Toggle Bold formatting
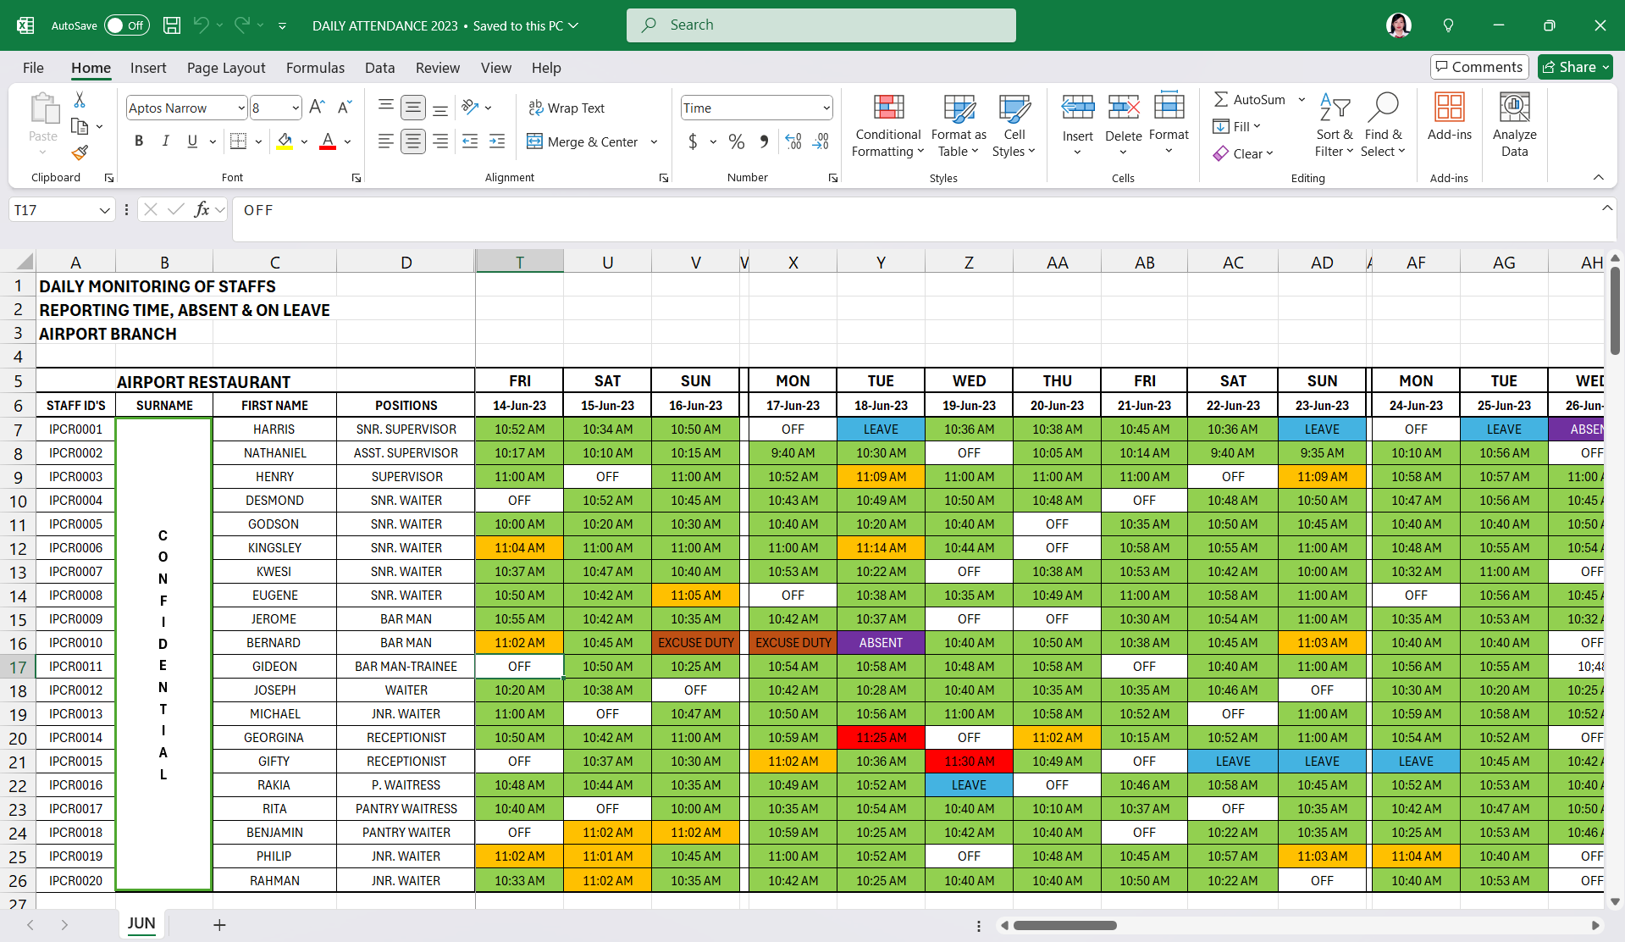The image size is (1625, 942). 139,141
